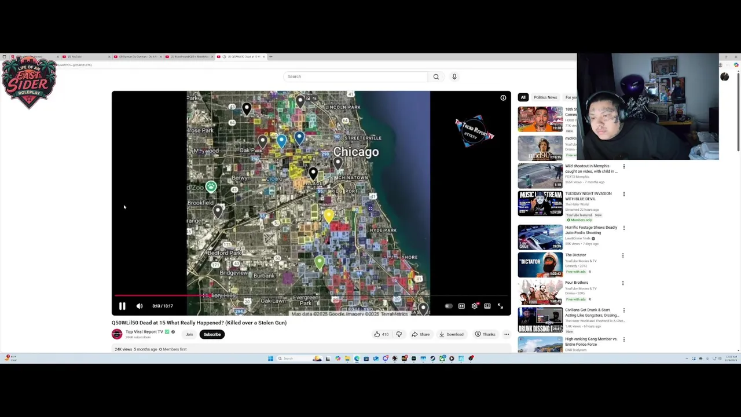Open Microsoft Store from taskbar
The image size is (741, 417).
pyautogui.click(x=366, y=359)
